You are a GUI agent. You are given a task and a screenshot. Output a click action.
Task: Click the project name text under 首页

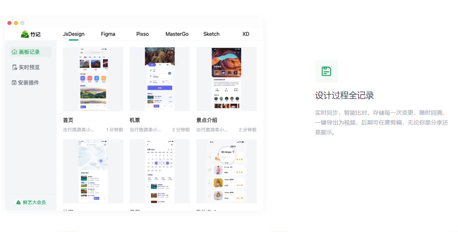(79, 130)
